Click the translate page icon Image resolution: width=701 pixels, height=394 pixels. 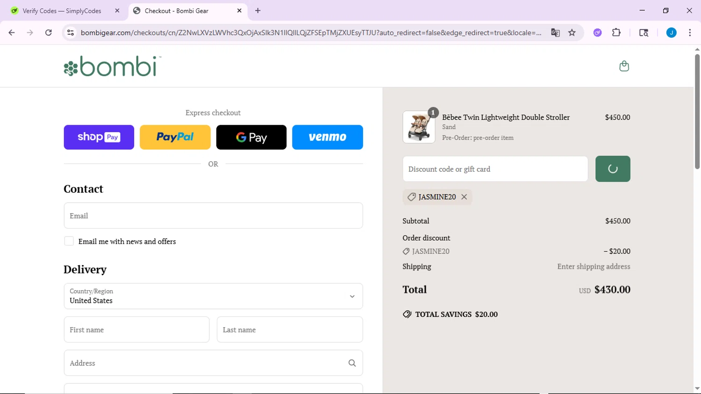click(x=555, y=33)
